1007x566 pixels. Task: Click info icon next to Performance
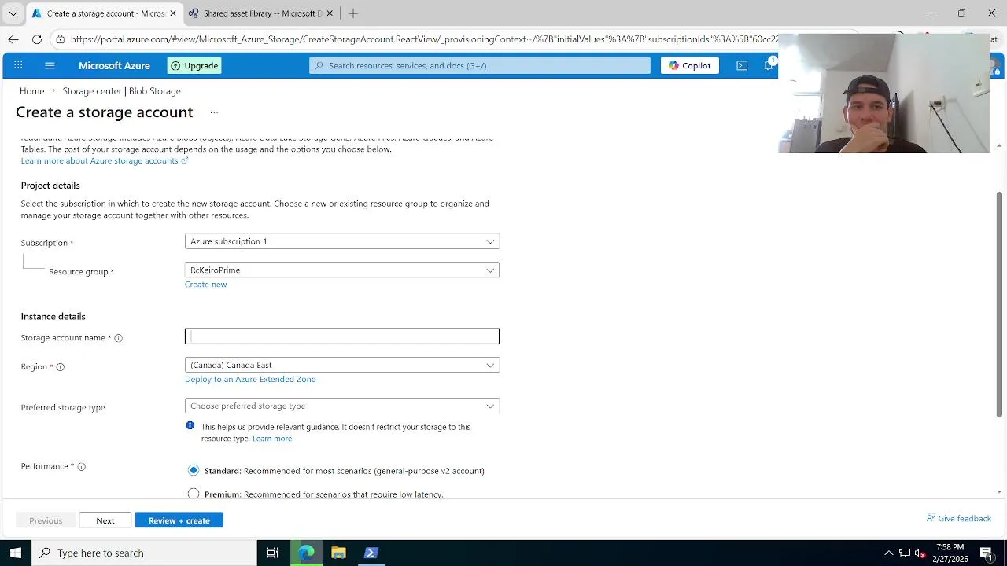[x=81, y=466]
